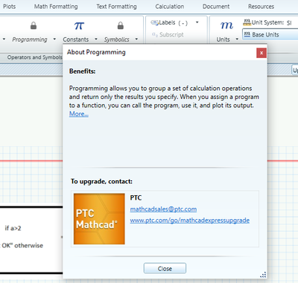Click the PTC Mathcad logo thumbnail
This screenshot has width=298, height=283.
tap(99, 219)
